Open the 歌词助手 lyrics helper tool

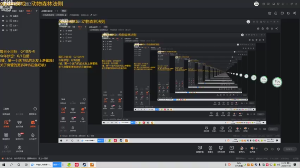click(x=6, y=136)
